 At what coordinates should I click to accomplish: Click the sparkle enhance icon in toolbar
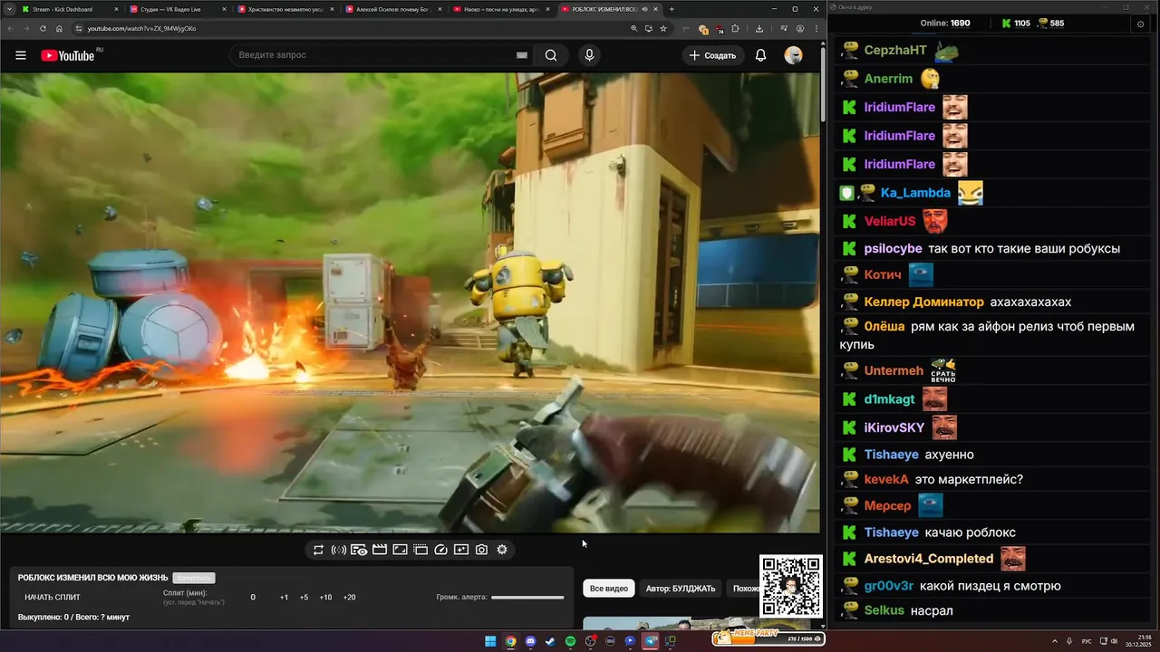point(461,550)
